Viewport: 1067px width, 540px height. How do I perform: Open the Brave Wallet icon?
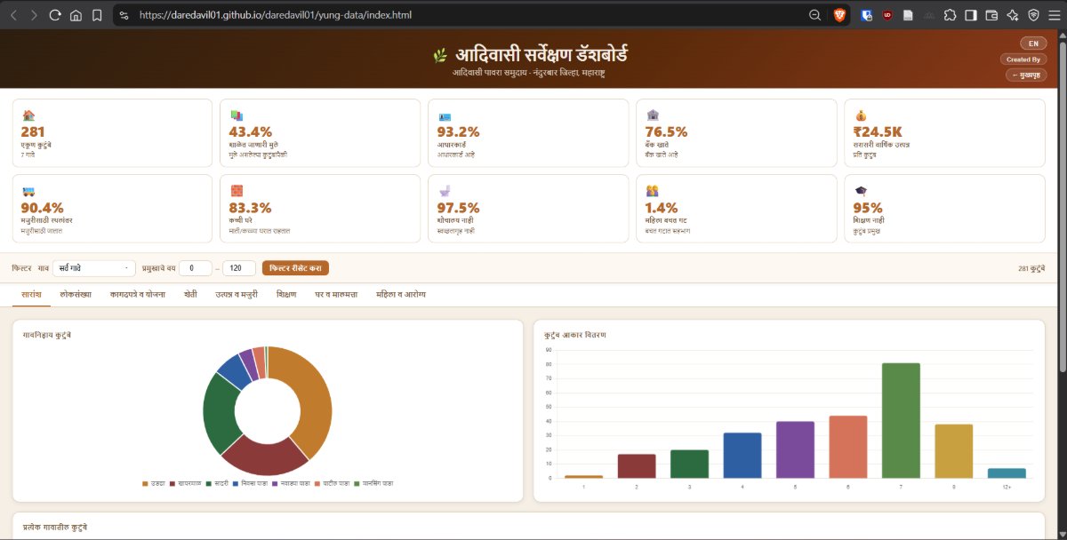tap(991, 15)
